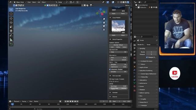Open the Particles properties tab icon
Image resolution: width=196 pixels, height=110 pixels.
[x=134, y=73]
